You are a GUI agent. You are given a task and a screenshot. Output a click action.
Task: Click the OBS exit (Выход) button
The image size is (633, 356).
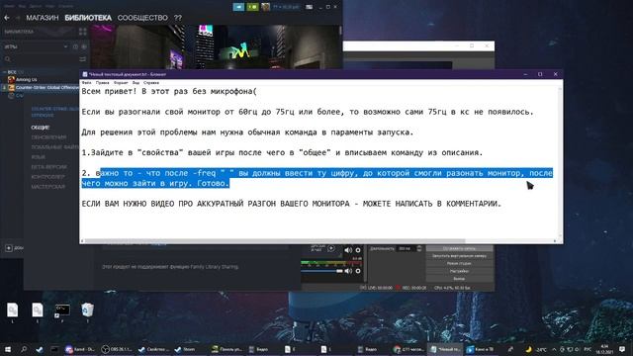[459, 279]
